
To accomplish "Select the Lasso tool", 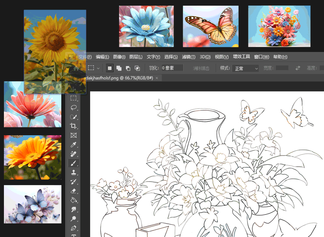I will pyautogui.click(x=74, y=107).
